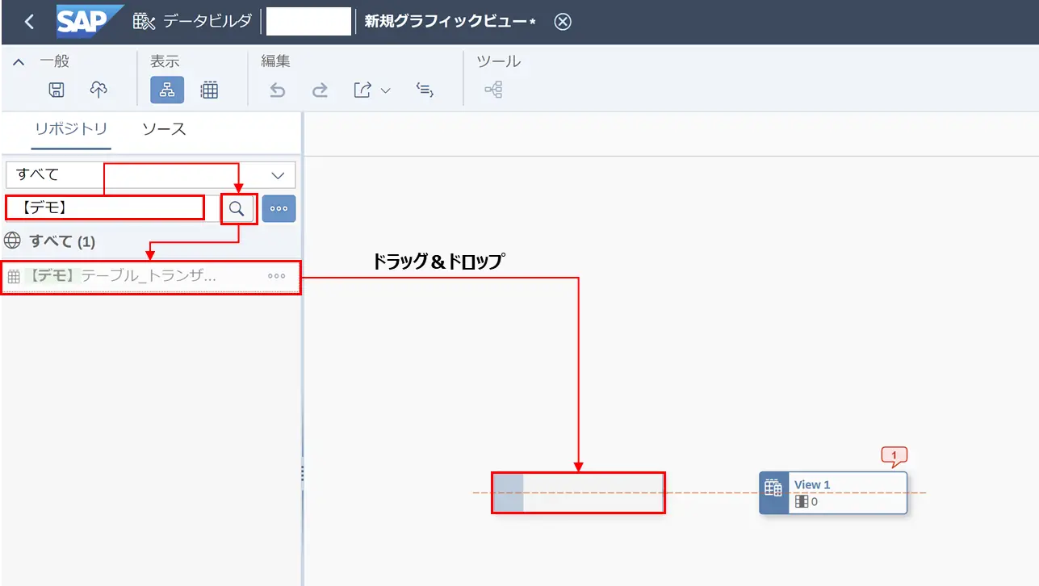The image size is (1039, 586).
Task: Focus the search field containing 【デモ】
Action: [x=105, y=207]
